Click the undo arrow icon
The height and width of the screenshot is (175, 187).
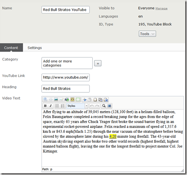[92, 106]
